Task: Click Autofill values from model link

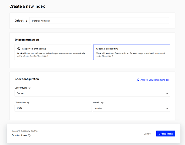Action: [x=155, y=80]
